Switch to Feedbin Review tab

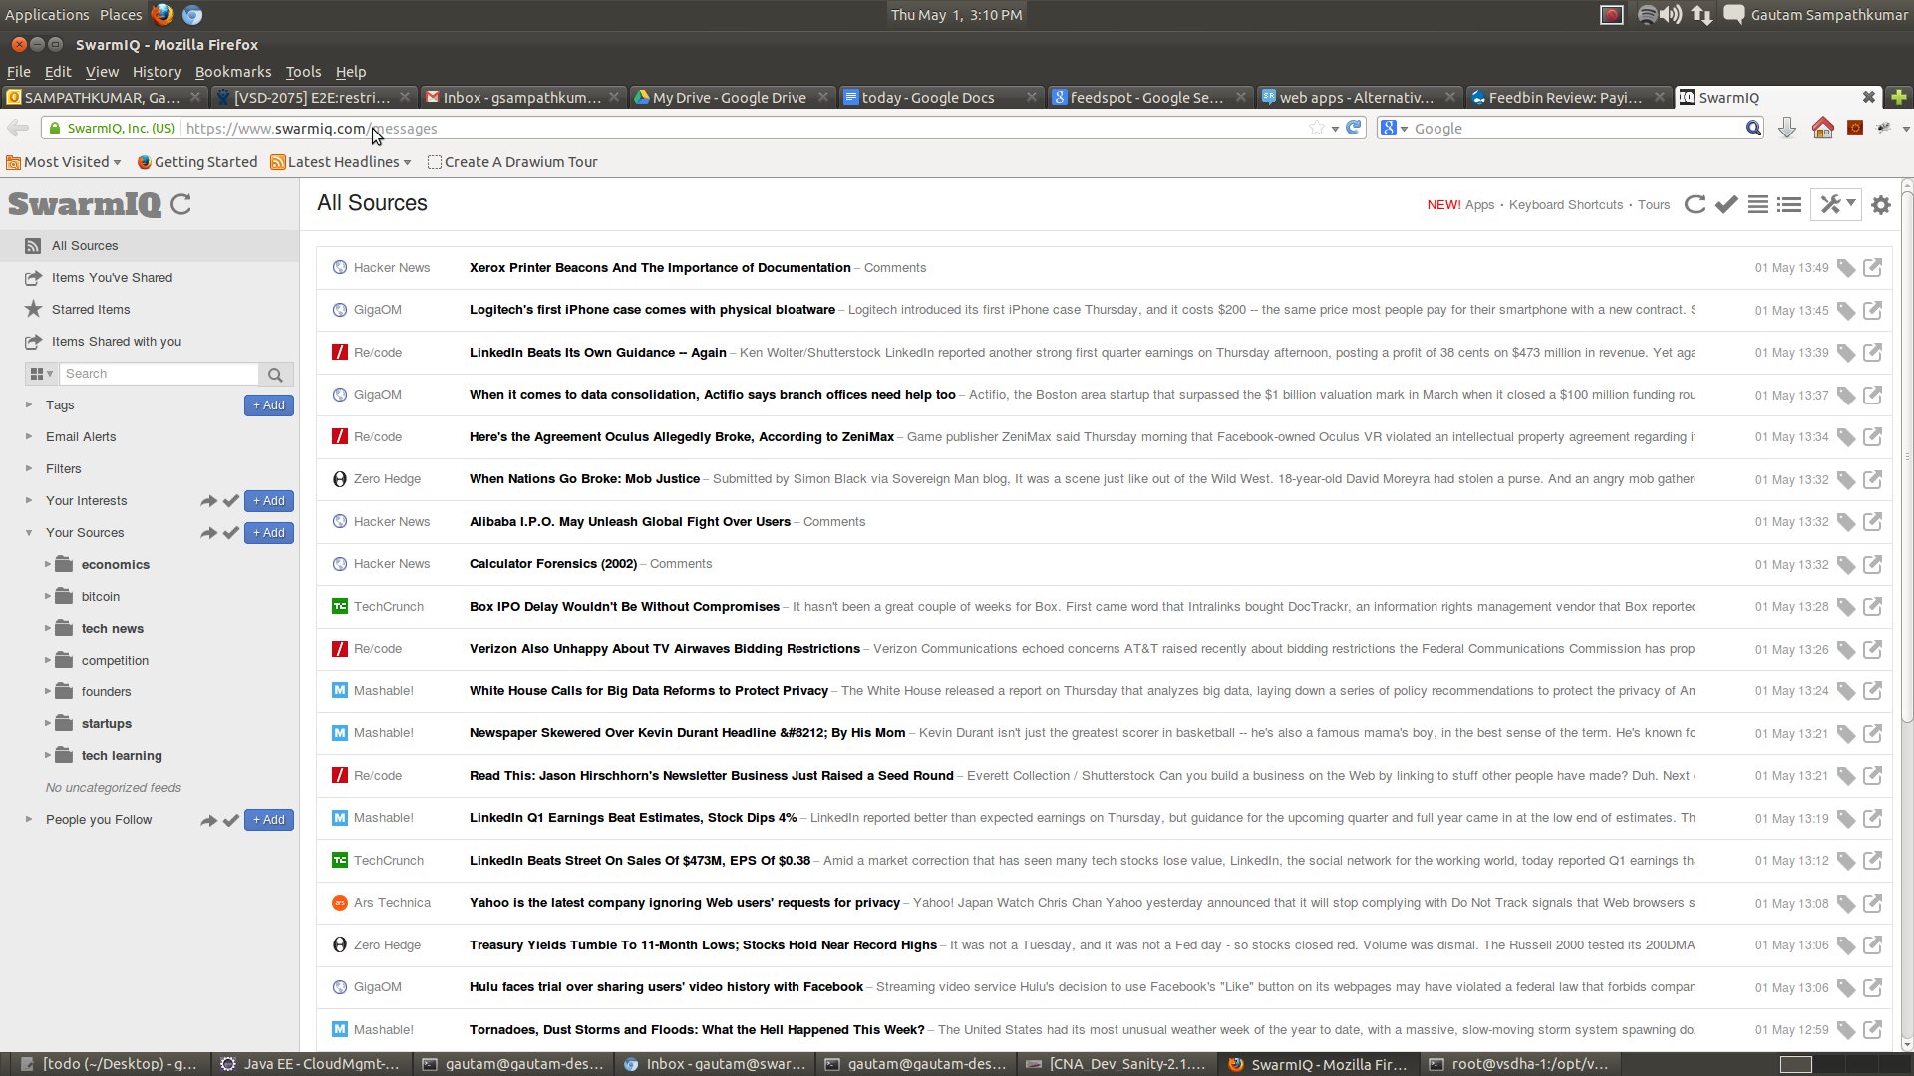pos(1567,98)
